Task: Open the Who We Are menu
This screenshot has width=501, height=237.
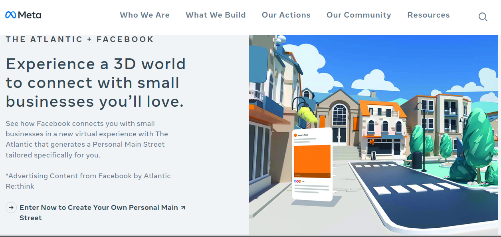Action: 145,15
